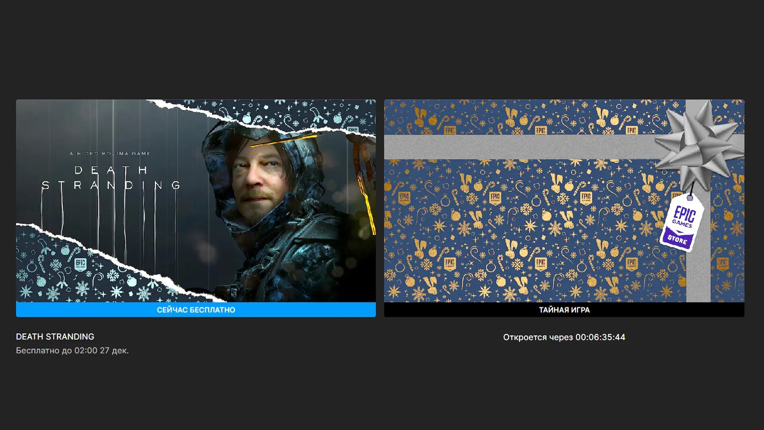Click the 'Откроется через' countdown timer text
Viewport: 764px width, 430px height.
pyautogui.click(x=564, y=337)
